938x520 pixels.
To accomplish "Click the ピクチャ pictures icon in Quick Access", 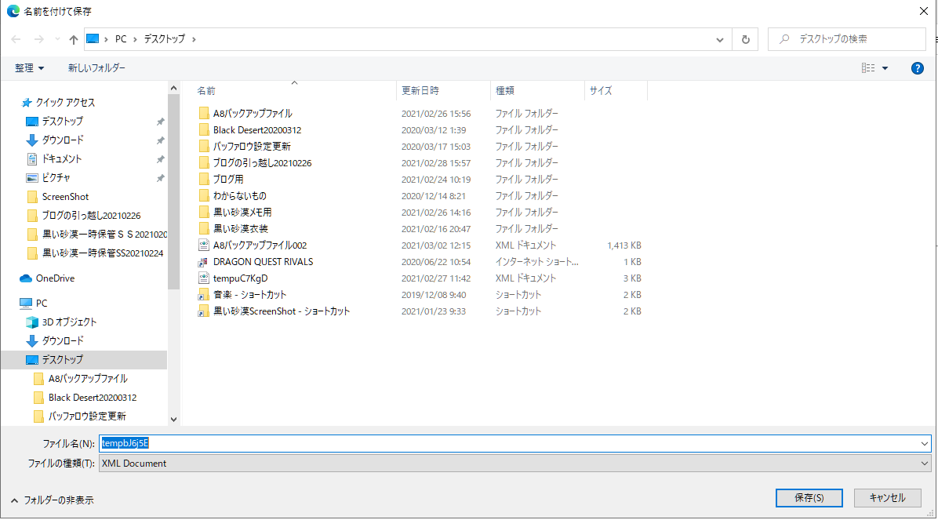I will click(32, 178).
